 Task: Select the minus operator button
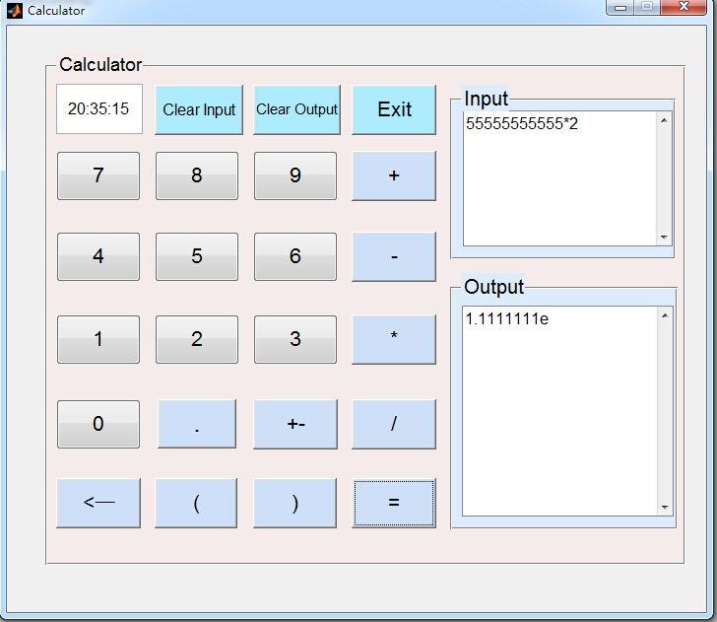pyautogui.click(x=394, y=256)
